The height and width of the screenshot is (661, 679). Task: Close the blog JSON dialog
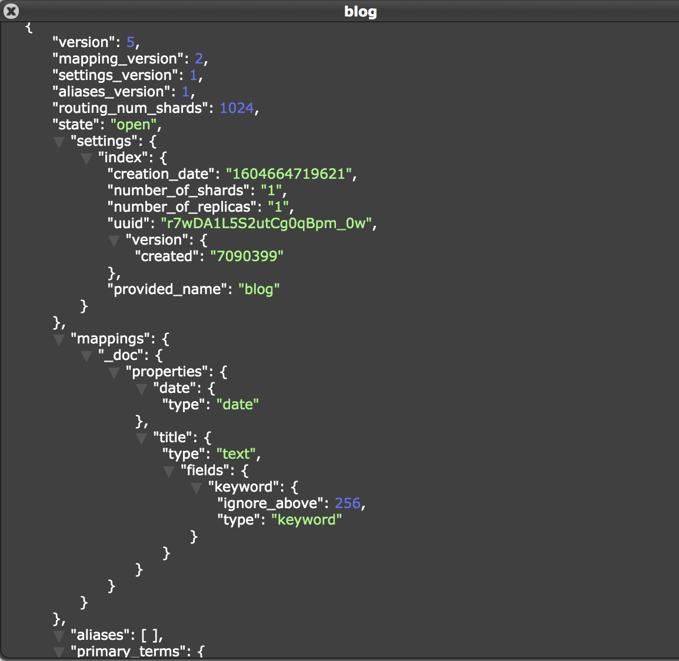(11, 11)
